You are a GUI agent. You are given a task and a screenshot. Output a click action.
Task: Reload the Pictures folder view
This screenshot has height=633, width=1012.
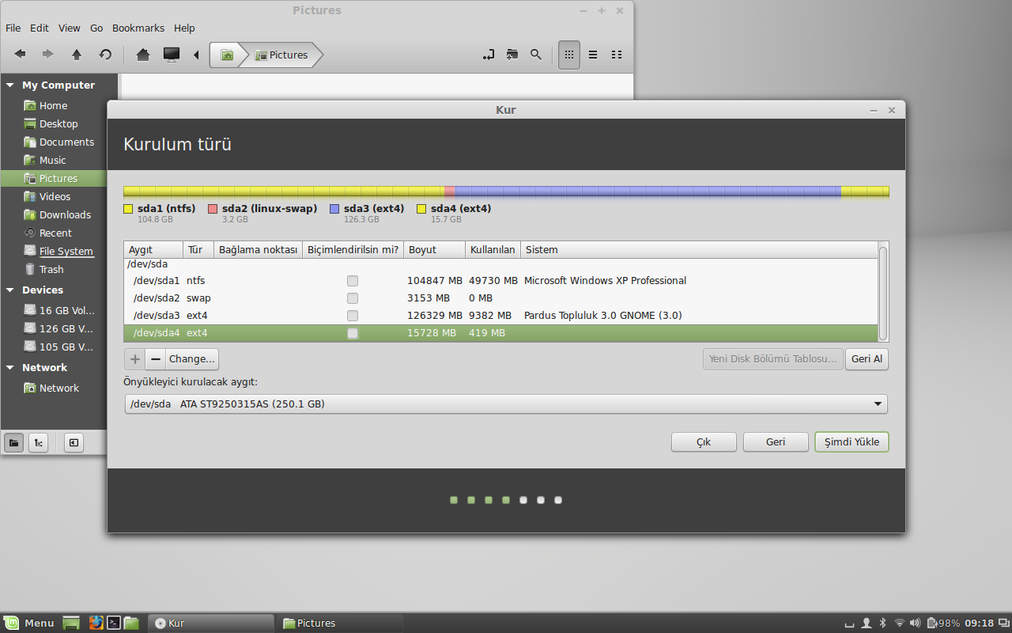pos(105,55)
